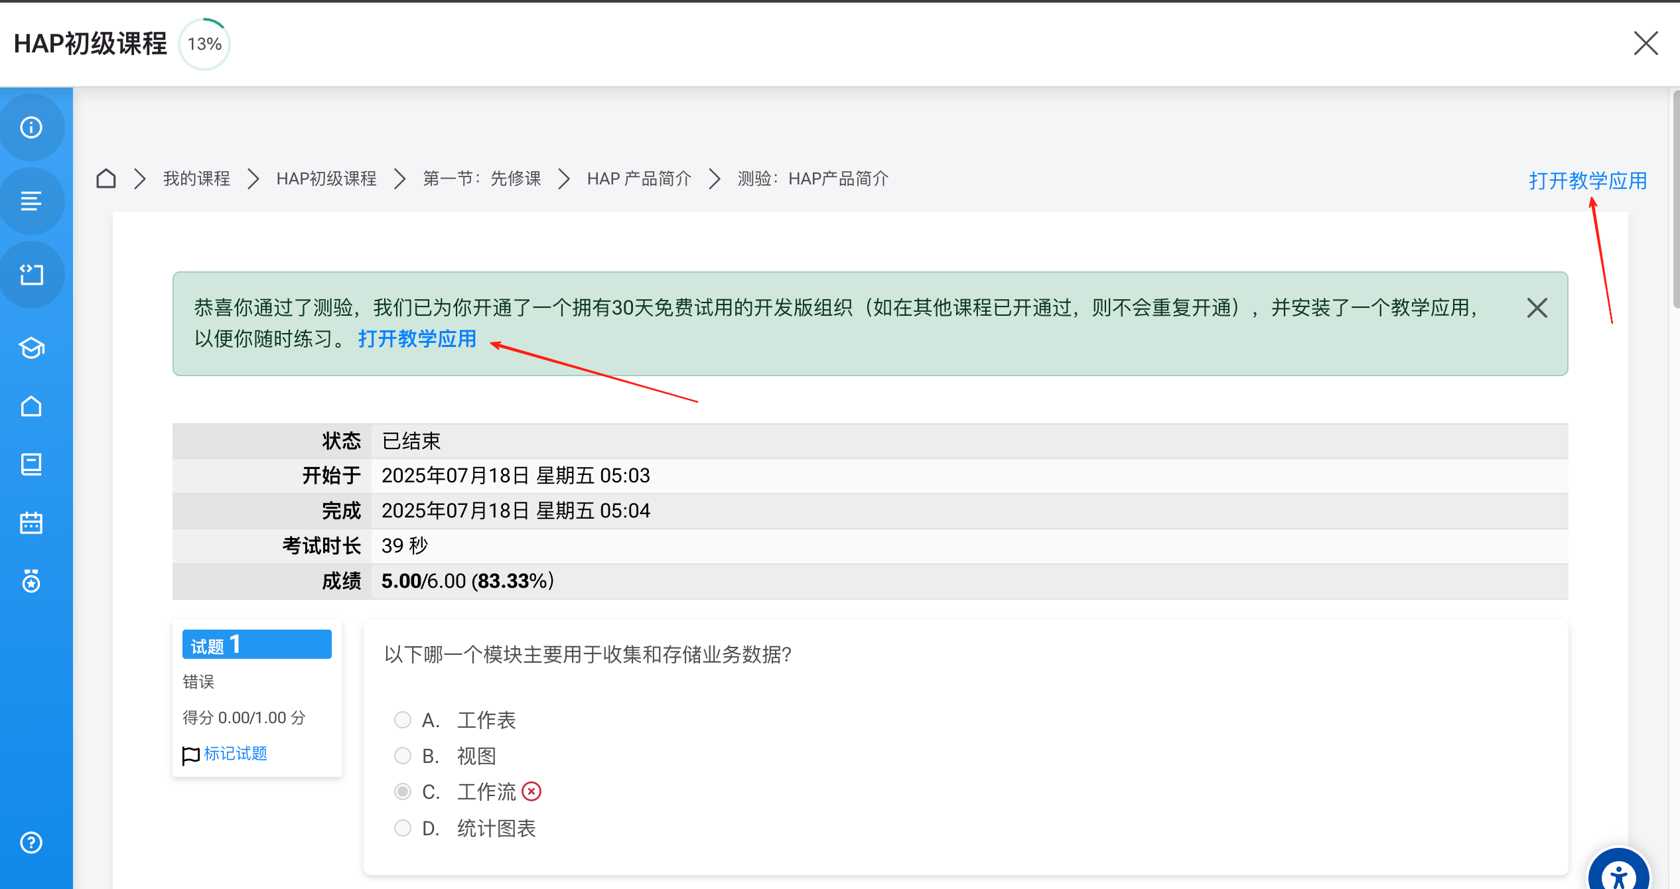Click the fullscreen toggle sidebar icon

[31, 274]
